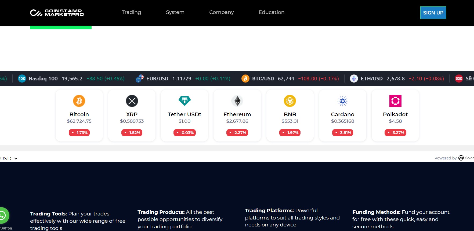Click the Tether USDt name link
The width and height of the screenshot is (474, 231).
(x=184, y=114)
